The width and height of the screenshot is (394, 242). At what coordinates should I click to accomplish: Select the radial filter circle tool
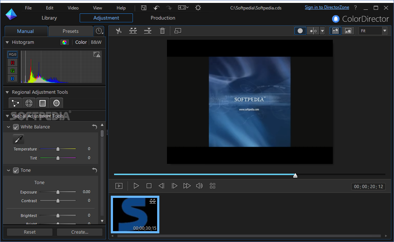pos(56,103)
